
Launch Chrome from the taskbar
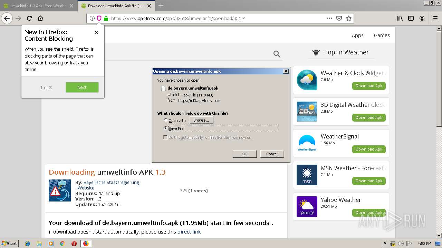(62, 244)
